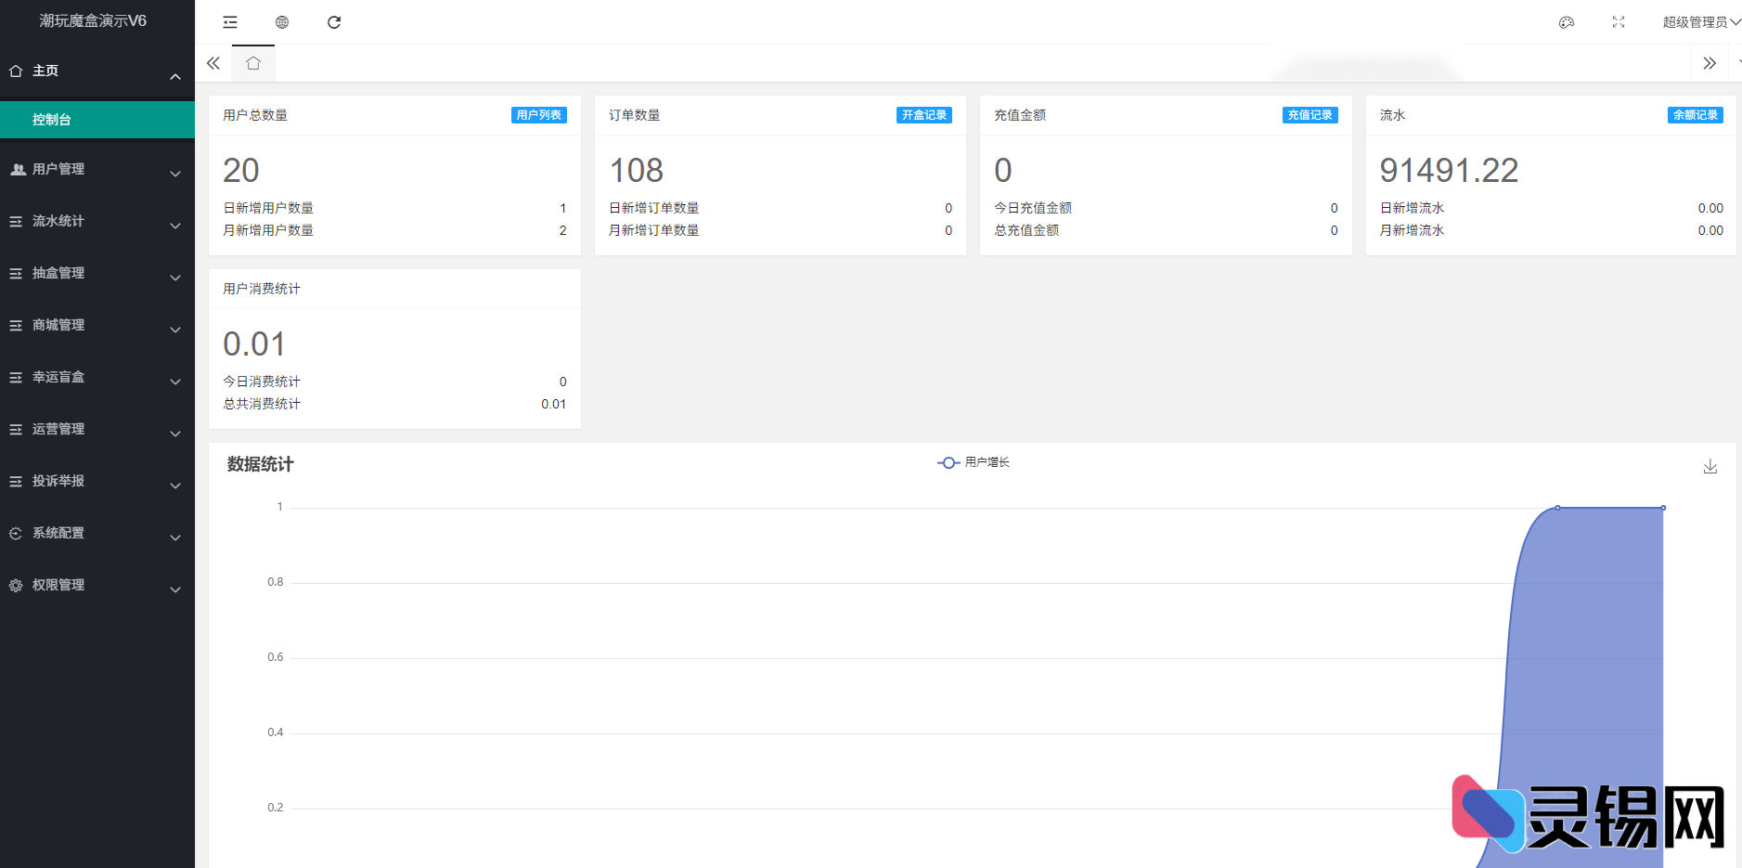The image size is (1742, 868).
Task: Collapse the sidebar with the menu fold icon
Action: tap(230, 22)
